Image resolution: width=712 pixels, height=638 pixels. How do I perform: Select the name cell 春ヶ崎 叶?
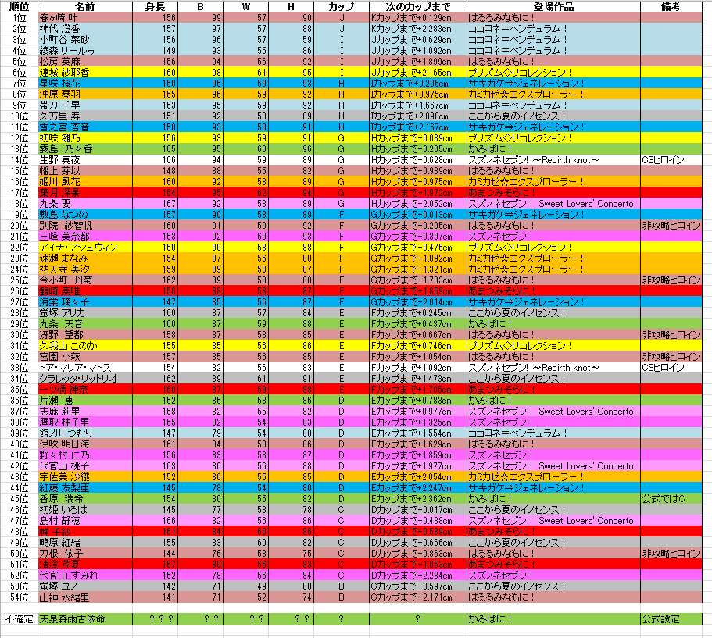coord(85,18)
